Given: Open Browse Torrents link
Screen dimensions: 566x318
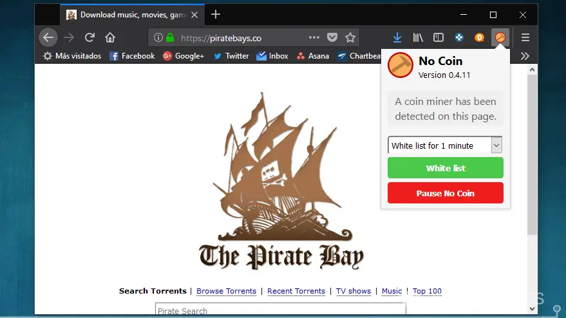Looking at the screenshot, I should [226, 291].
